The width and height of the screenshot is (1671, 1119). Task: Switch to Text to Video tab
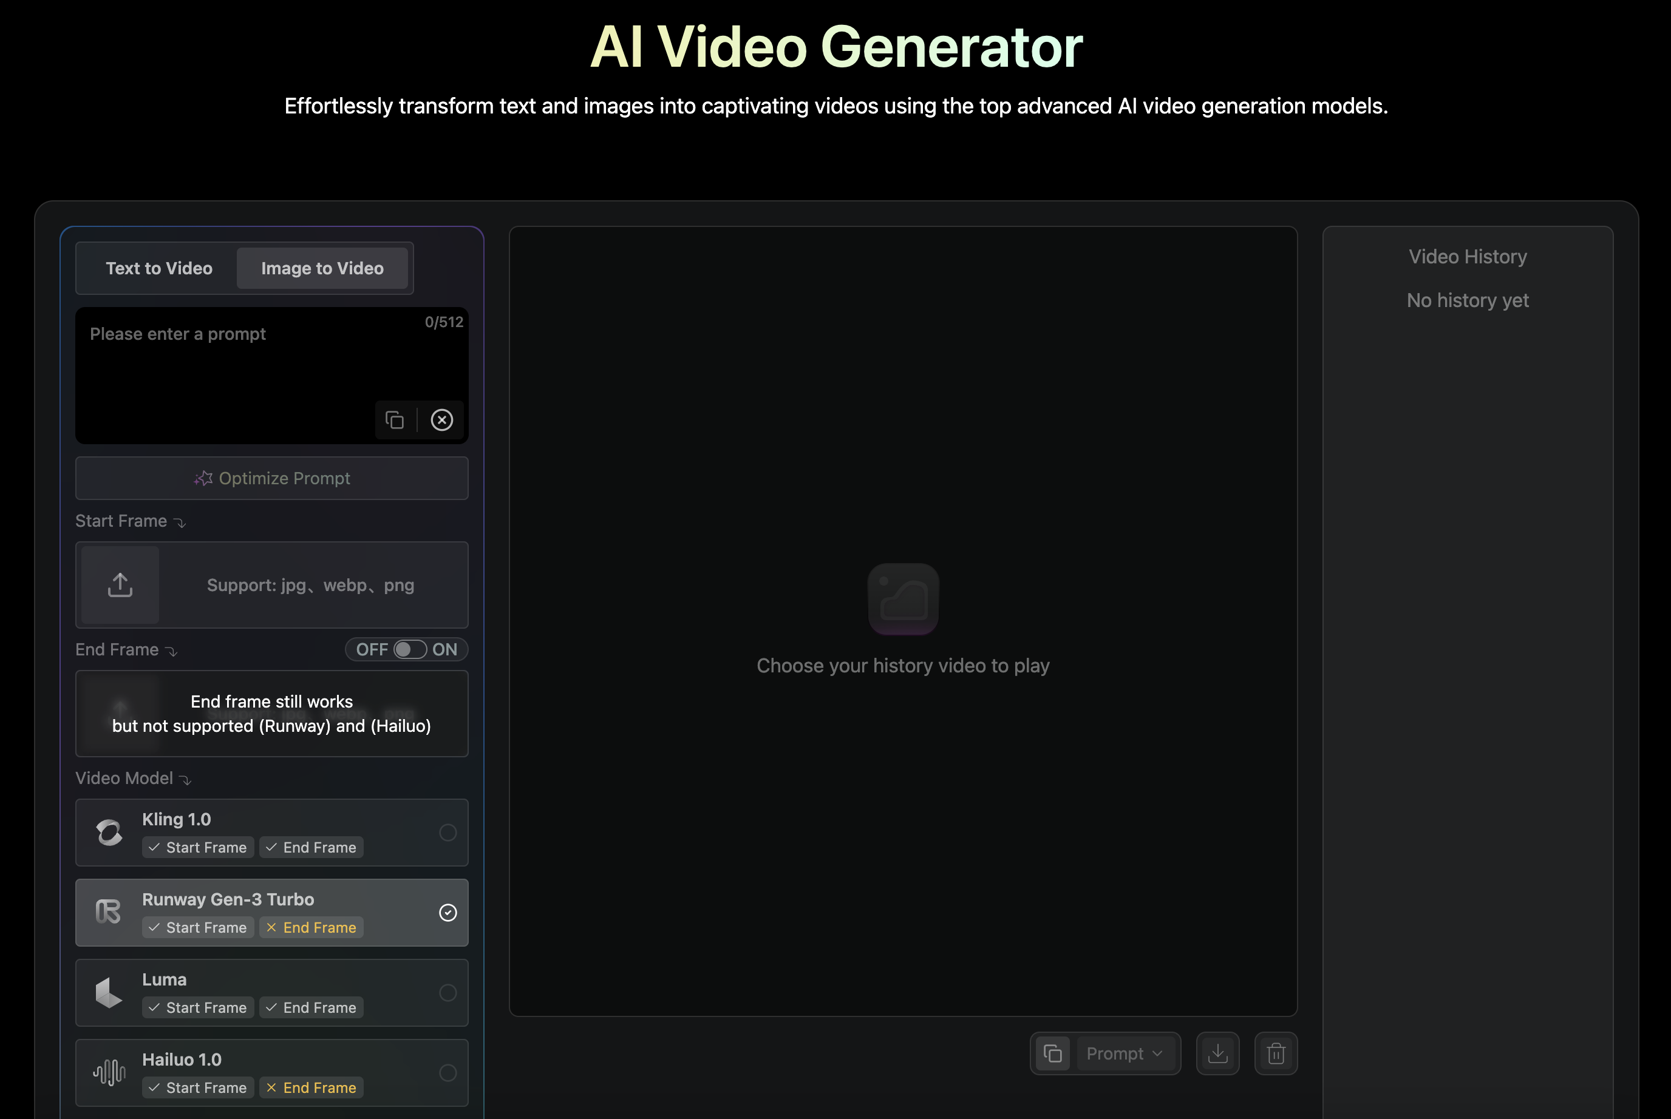(158, 267)
